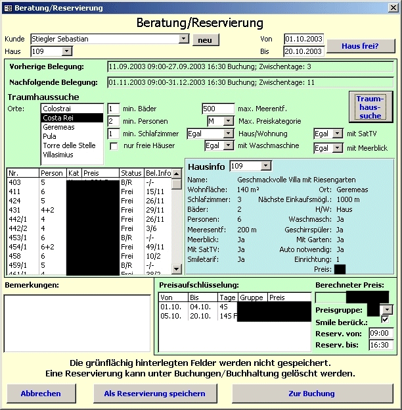Image resolution: width=402 pixels, height=410 pixels.
Task: Select house row 442/2
Action: (x=89, y=228)
